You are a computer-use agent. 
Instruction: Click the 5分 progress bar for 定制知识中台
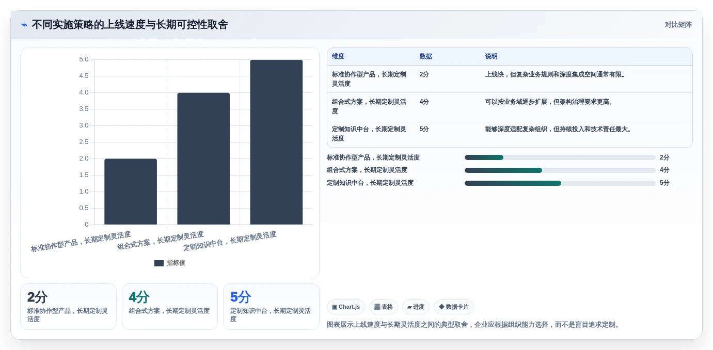pos(560,183)
